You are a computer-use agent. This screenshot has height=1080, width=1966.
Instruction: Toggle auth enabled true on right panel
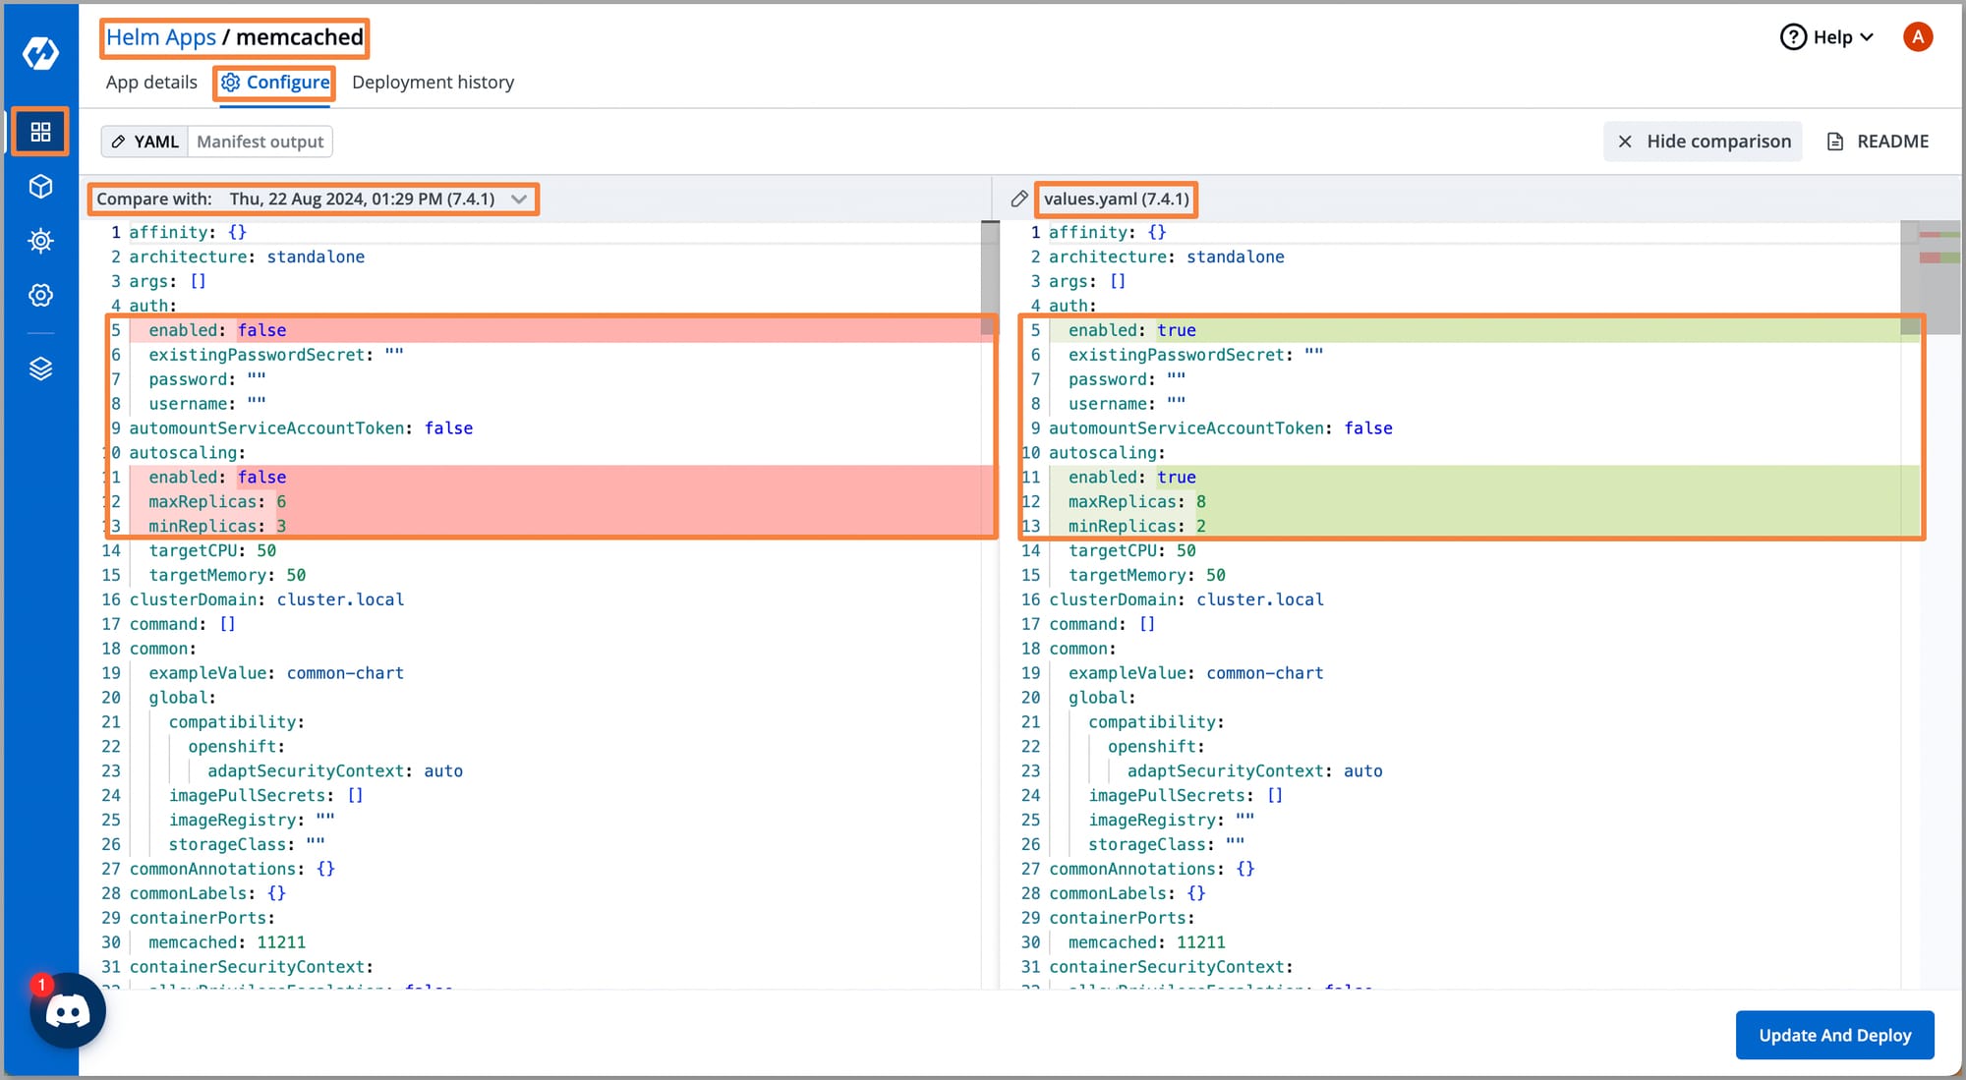tap(1176, 330)
